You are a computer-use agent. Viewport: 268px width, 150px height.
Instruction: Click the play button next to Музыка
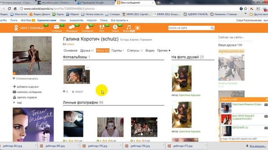point(138,28)
